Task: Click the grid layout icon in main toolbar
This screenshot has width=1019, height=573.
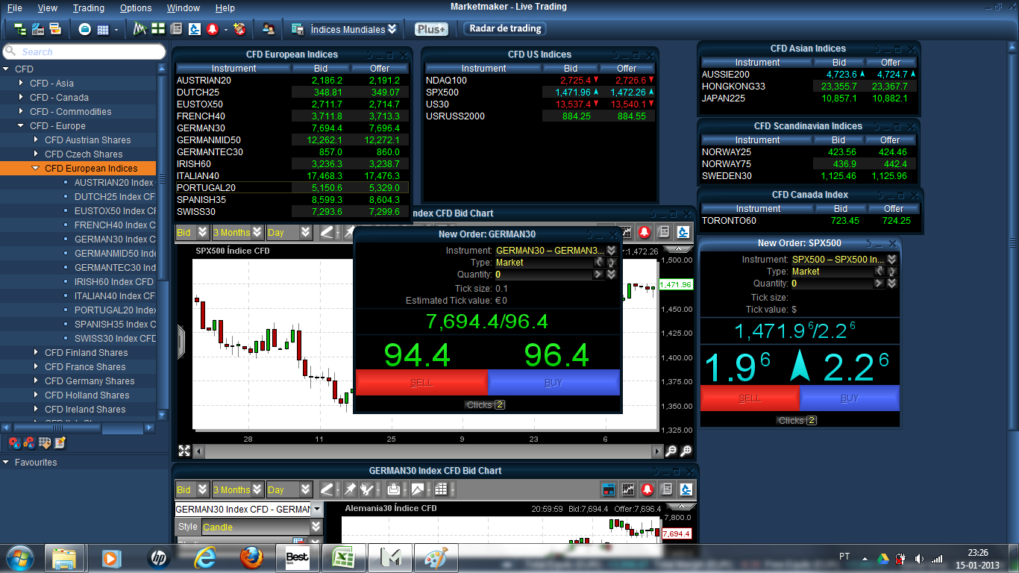Action: coord(103,30)
